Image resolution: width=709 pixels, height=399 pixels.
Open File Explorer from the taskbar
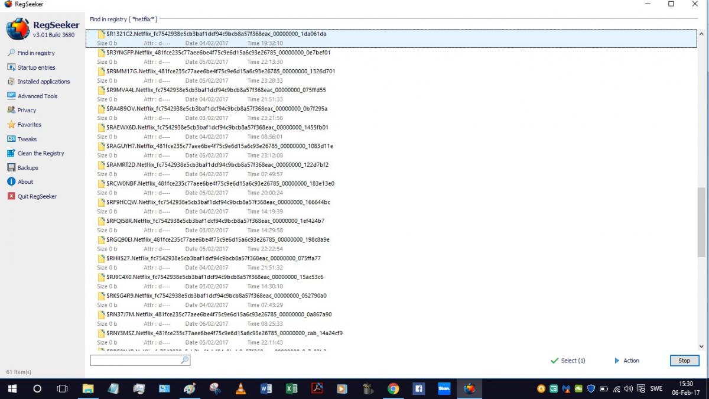pyautogui.click(x=87, y=389)
